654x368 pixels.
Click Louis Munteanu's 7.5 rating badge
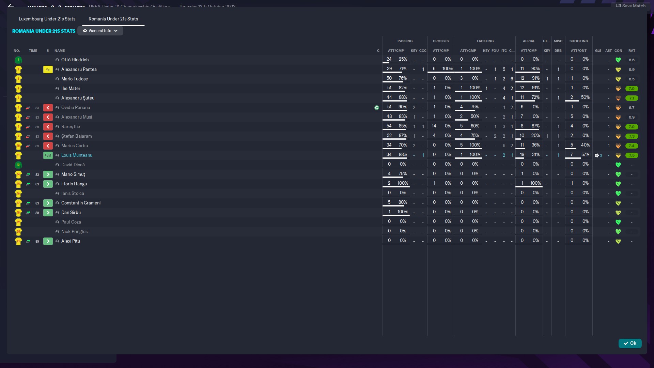[x=632, y=155]
